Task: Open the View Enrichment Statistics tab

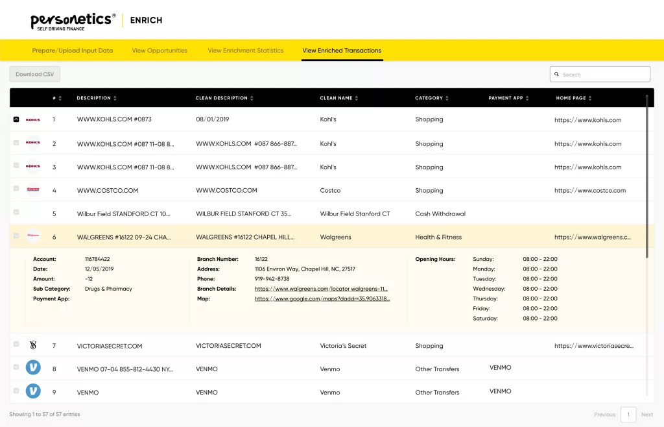Action: pyautogui.click(x=246, y=51)
